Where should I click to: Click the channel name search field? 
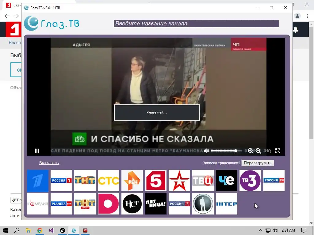coord(196,24)
